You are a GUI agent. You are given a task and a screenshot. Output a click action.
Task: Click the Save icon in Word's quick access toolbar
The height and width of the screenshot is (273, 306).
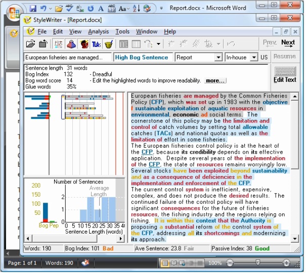click(33, 9)
